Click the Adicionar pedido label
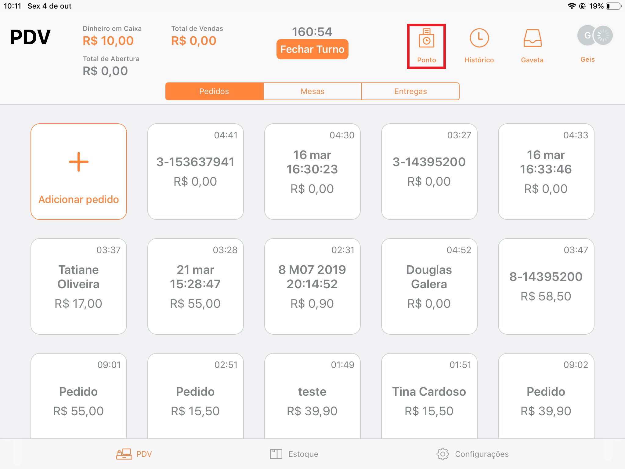 79,199
